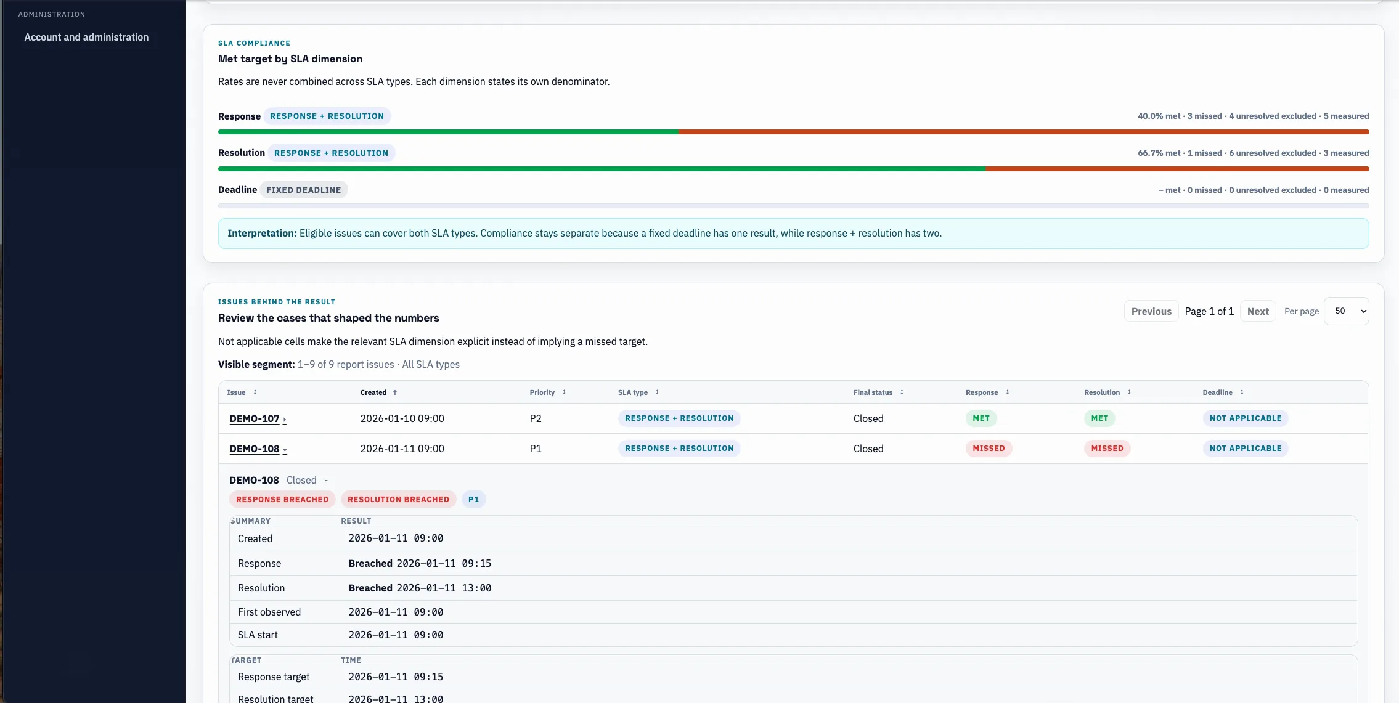
Task: Click Response row's RESPONSE + RESOLUTION badge
Action: (327, 116)
